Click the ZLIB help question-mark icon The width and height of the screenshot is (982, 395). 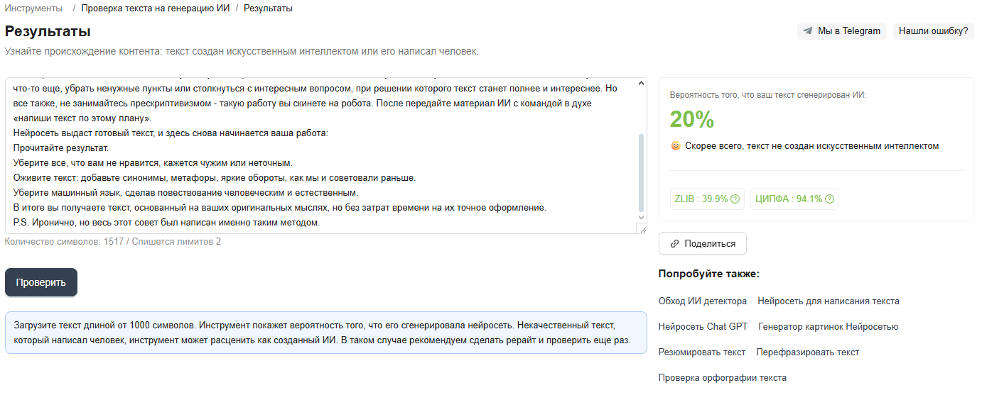735,199
